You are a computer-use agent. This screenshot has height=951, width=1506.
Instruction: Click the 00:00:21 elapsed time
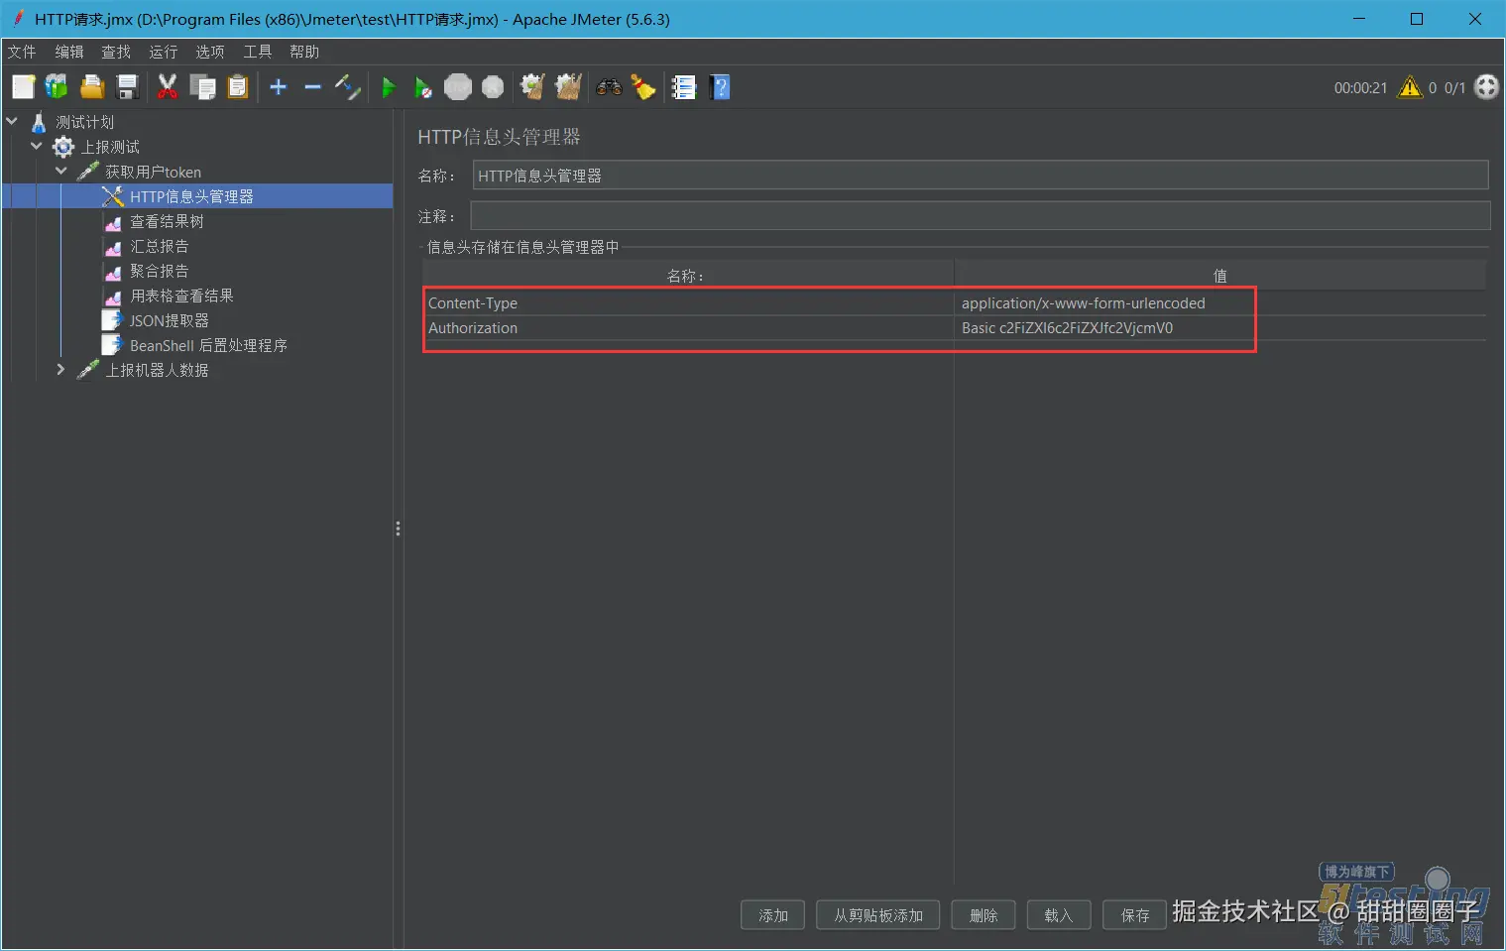click(1360, 87)
